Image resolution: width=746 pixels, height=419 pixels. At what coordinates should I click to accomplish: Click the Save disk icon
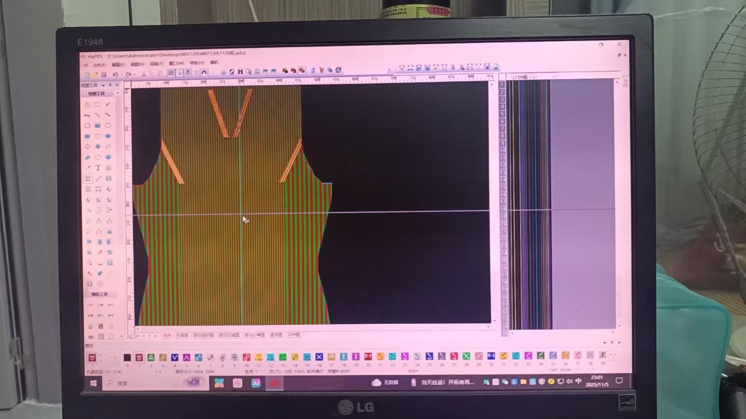click(x=104, y=74)
